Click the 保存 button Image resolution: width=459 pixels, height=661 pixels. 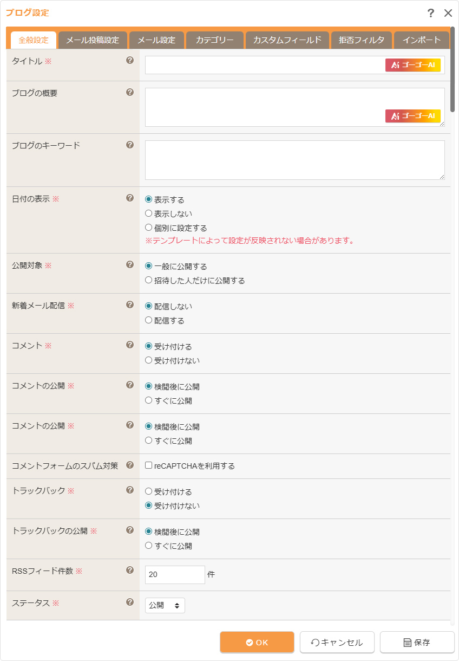point(417,642)
